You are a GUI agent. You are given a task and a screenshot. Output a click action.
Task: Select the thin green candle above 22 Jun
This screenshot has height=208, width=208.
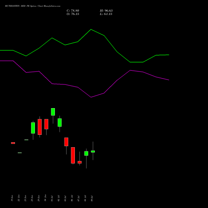click(x=20, y=153)
